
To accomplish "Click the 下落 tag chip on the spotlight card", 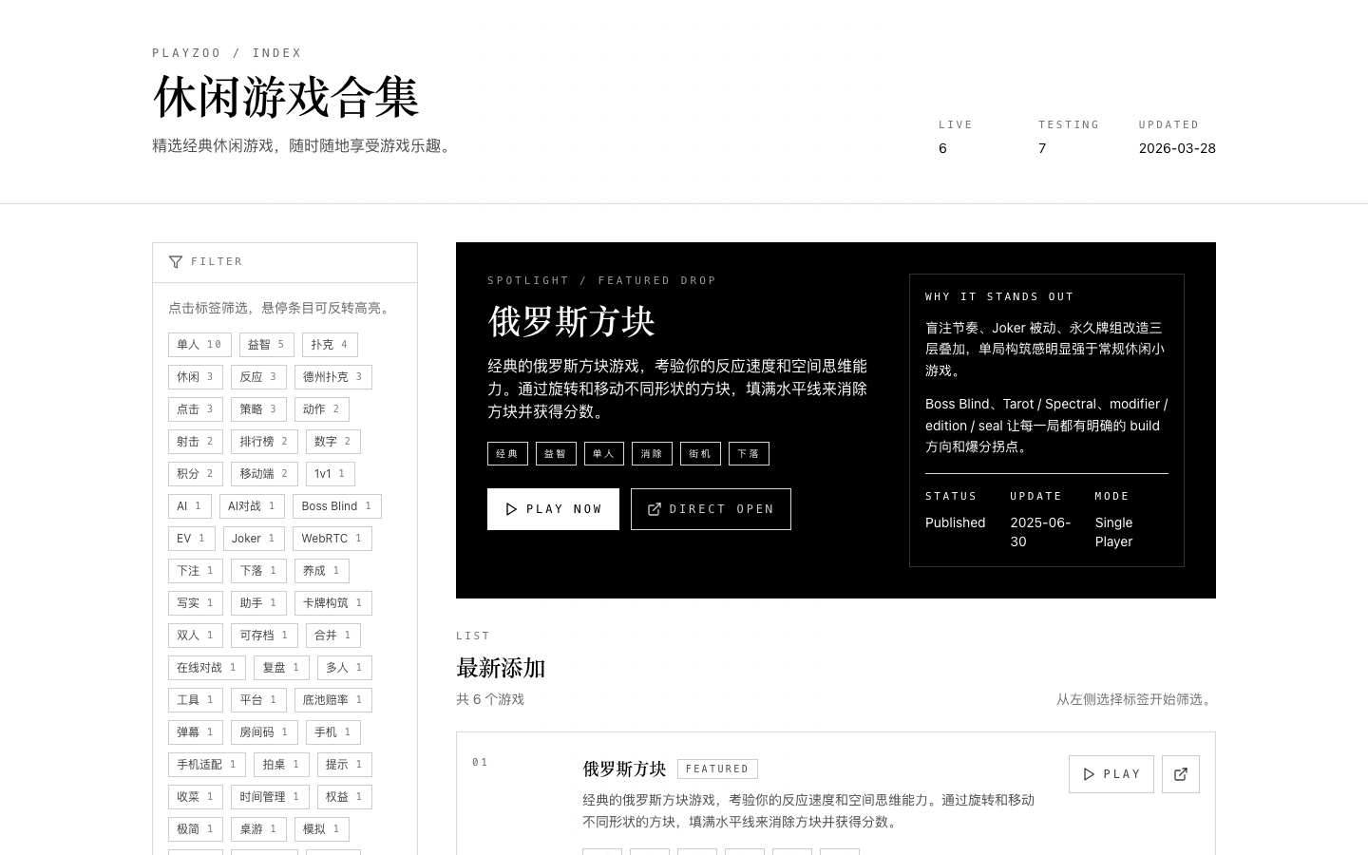I will click(x=749, y=453).
